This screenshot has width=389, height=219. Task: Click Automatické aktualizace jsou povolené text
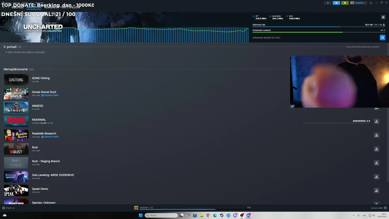pos(363,47)
